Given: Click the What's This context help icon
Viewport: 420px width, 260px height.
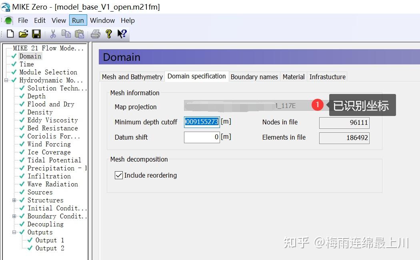Looking at the screenshot, I should click(122, 34).
